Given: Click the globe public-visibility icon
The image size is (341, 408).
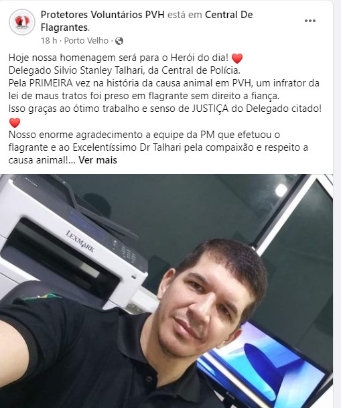Looking at the screenshot, I should pyautogui.click(x=119, y=41).
